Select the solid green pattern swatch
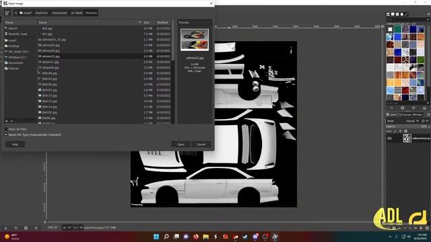Viewport: 431px width, 242px height. 398,29
